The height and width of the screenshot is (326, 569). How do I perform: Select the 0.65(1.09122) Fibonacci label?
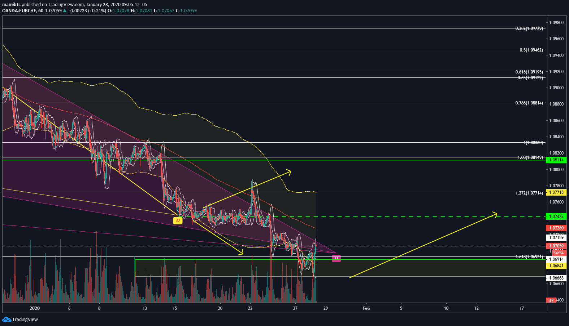[x=530, y=77]
